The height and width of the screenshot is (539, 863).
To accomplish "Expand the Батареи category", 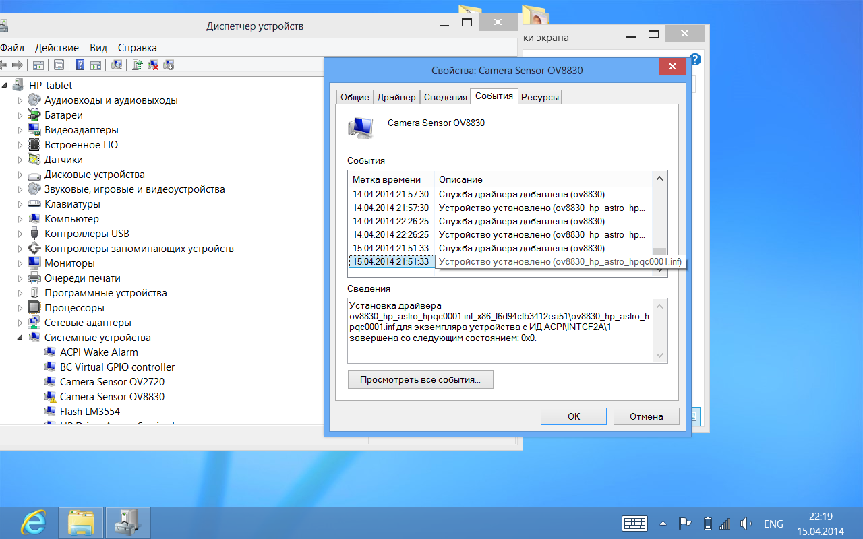I will click(x=20, y=115).
